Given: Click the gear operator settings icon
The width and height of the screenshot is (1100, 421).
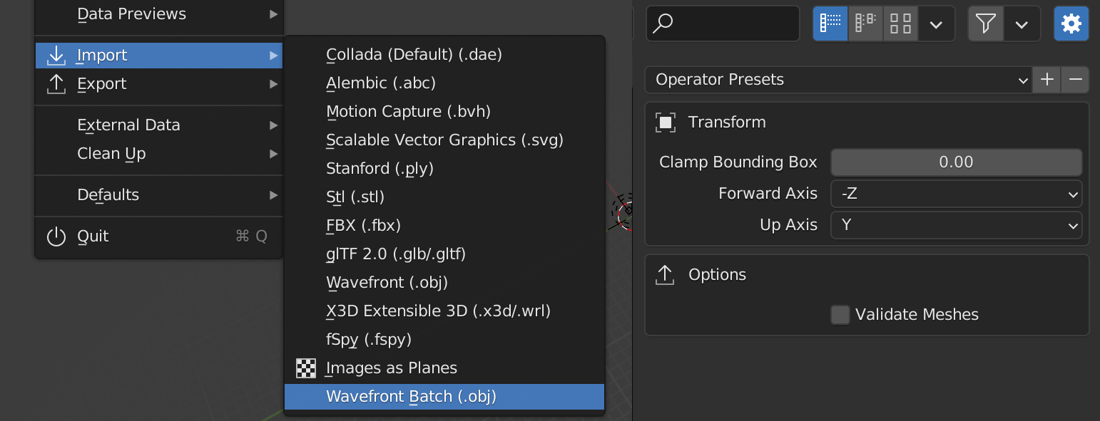Looking at the screenshot, I should pos(1071,24).
